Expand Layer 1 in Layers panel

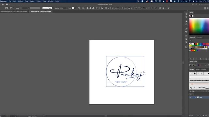pyautogui.click(x=195, y=97)
